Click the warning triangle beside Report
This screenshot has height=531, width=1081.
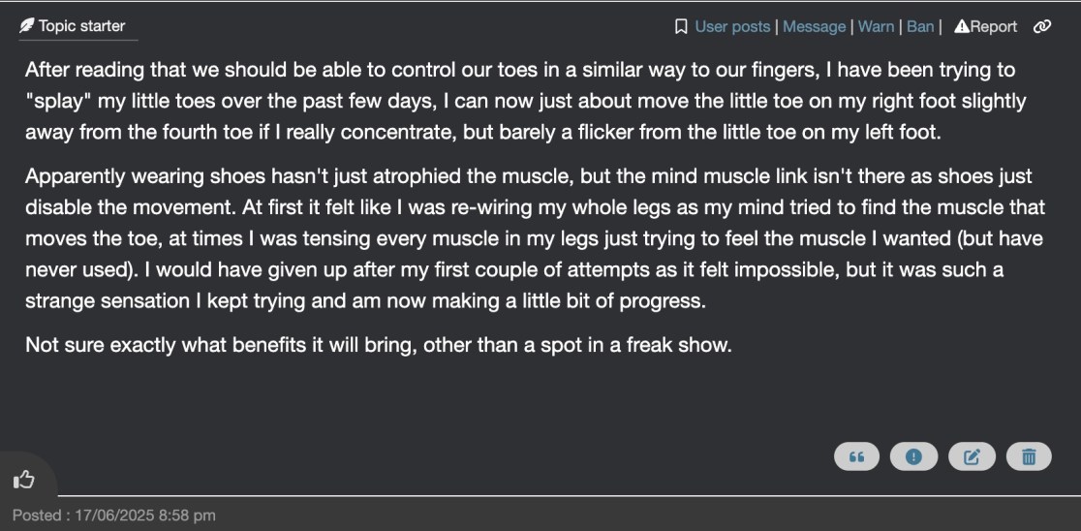[962, 27]
